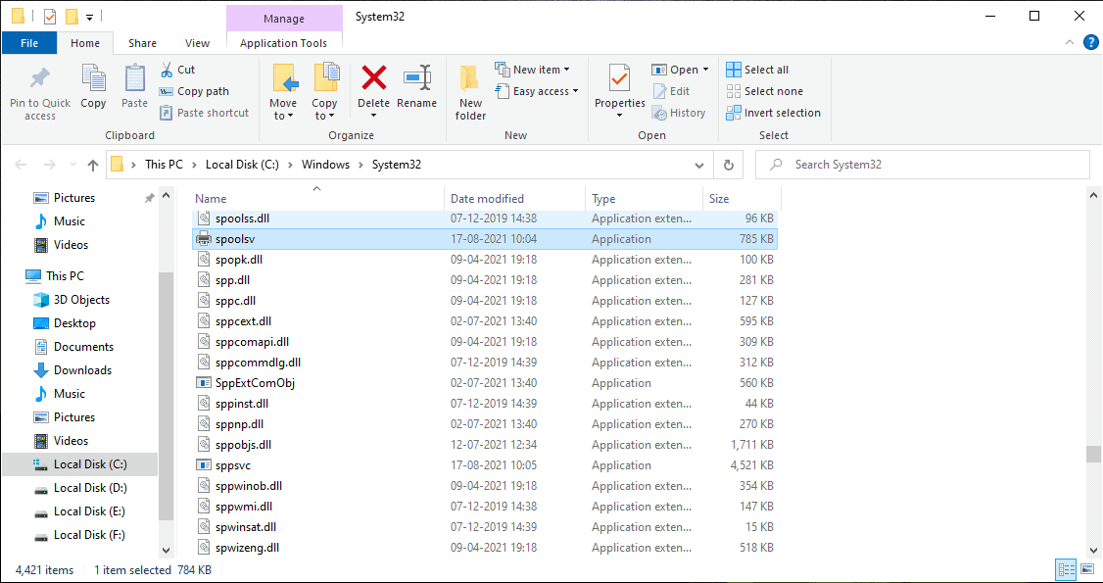Open Properties via the checkmark icon

click(619, 78)
